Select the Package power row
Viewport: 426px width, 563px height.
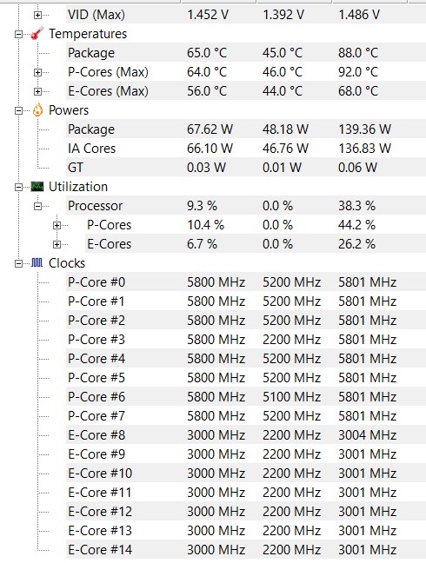click(246, 129)
